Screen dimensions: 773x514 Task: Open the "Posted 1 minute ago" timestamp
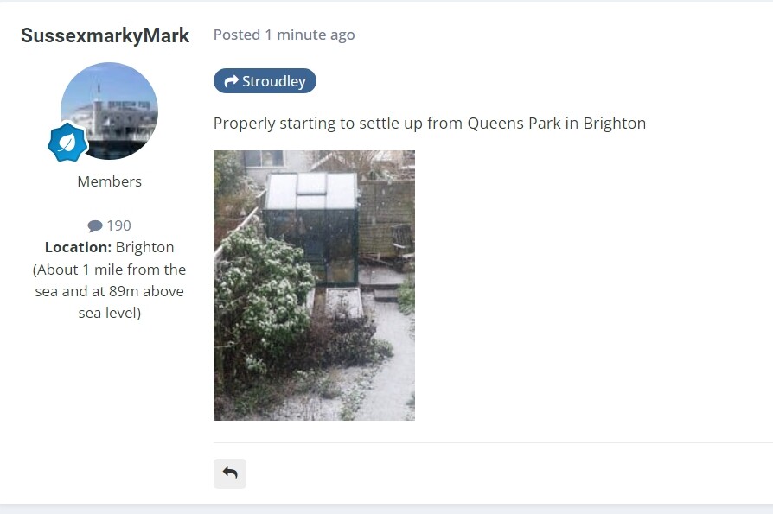[x=284, y=35]
